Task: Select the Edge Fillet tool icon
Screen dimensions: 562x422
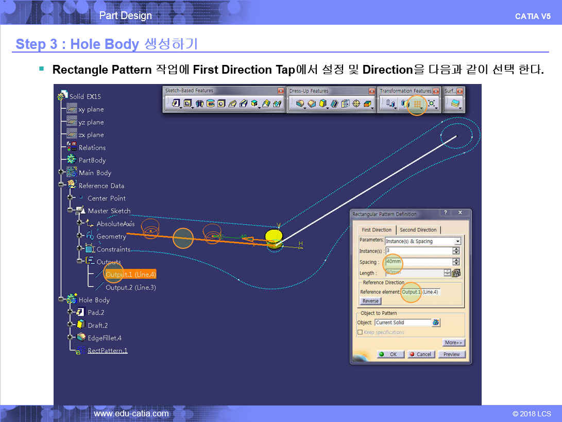Action: [x=300, y=104]
